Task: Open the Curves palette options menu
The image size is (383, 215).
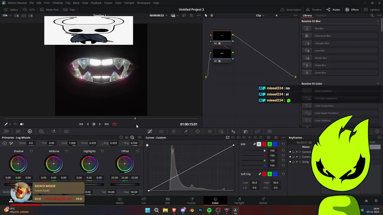Action: 283,138
